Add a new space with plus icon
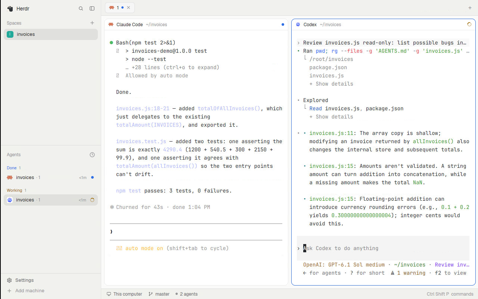The image size is (478, 299). pos(92,23)
